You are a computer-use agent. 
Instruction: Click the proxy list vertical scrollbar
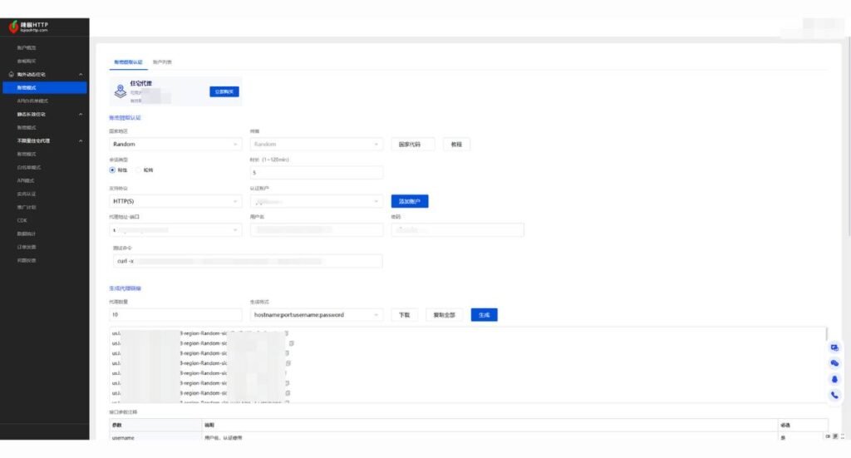click(826, 335)
